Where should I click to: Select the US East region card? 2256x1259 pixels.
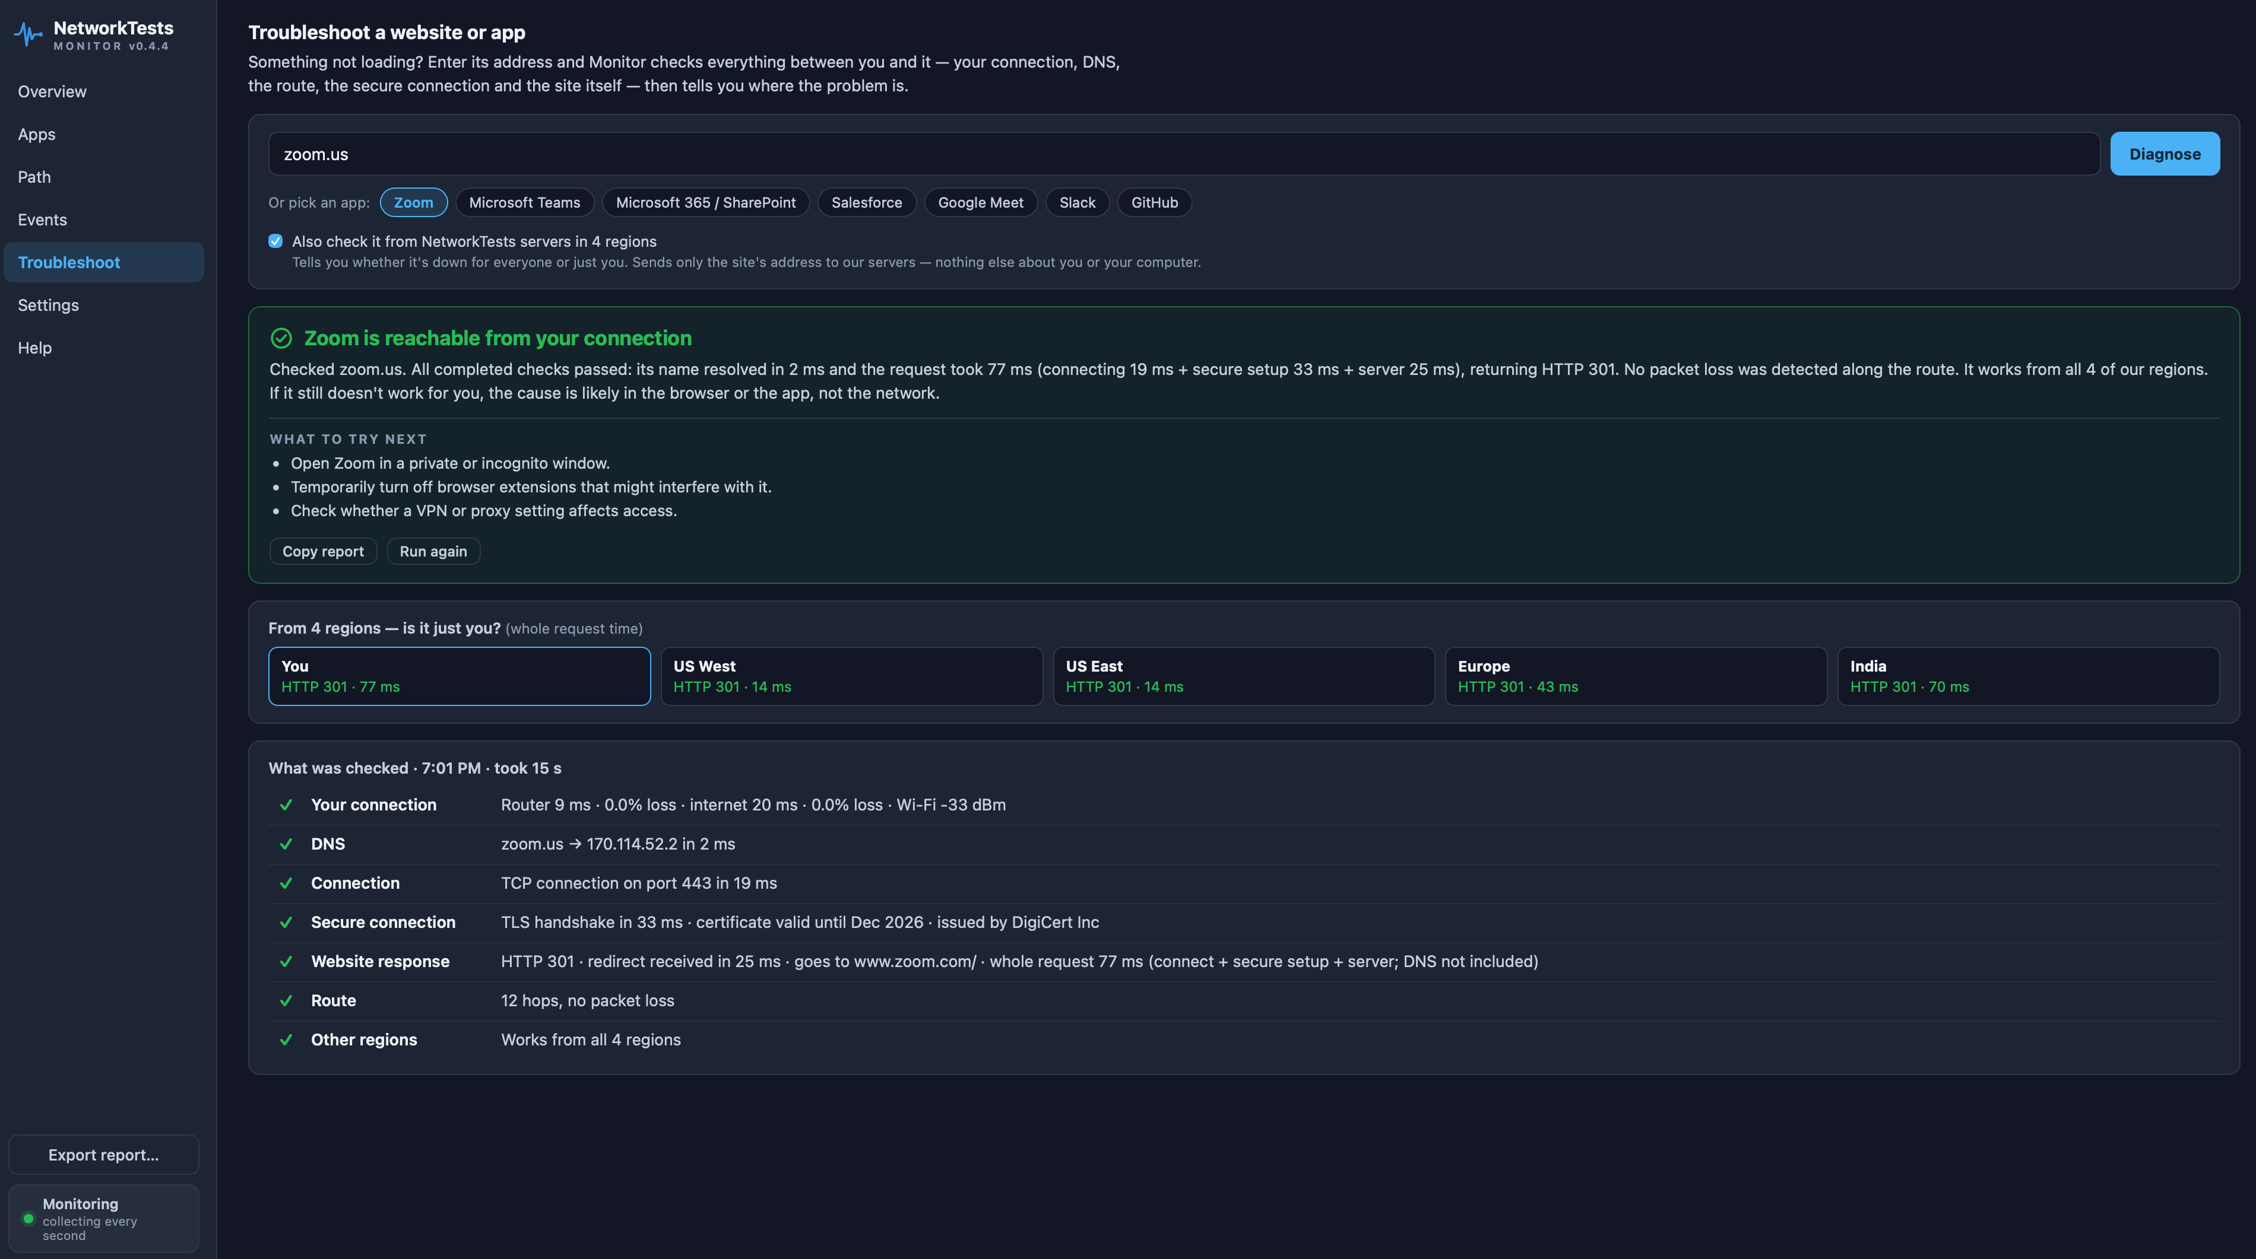(x=1244, y=676)
